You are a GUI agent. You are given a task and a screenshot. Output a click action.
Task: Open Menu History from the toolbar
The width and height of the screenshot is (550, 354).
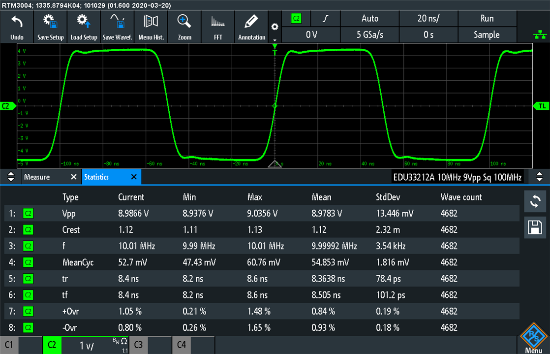coord(151,27)
